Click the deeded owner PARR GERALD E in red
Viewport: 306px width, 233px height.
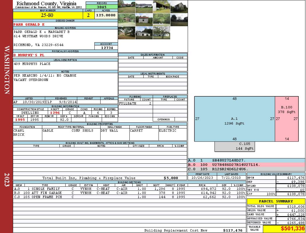[29, 24]
